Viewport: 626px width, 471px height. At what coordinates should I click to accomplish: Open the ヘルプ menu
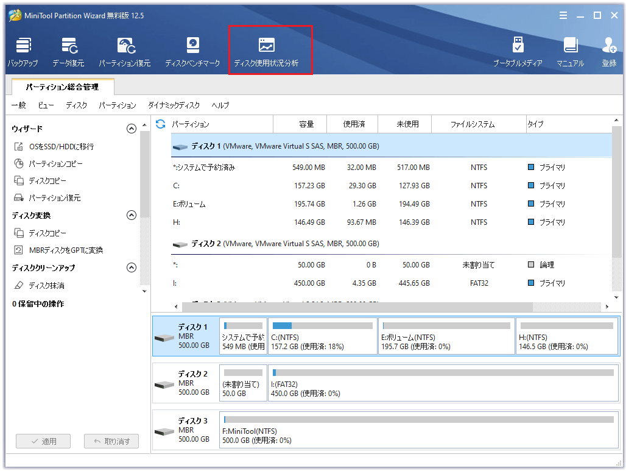click(x=220, y=105)
